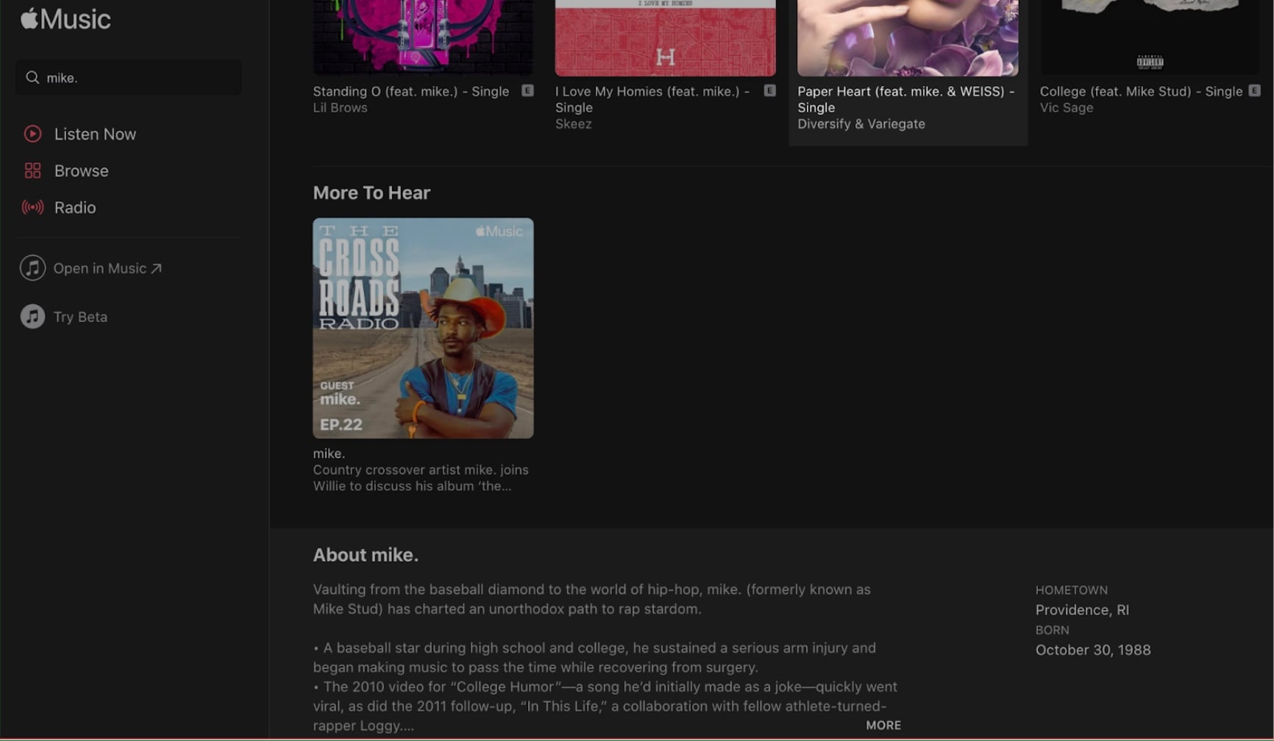
Task: Click the Radio broadcast icon
Action: pos(32,207)
